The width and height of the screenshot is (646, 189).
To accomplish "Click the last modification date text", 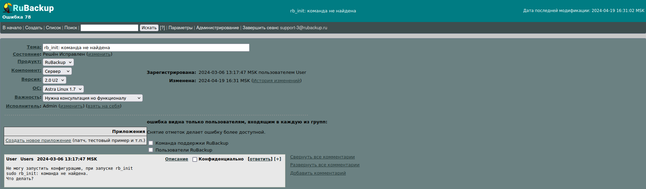I will [584, 11].
